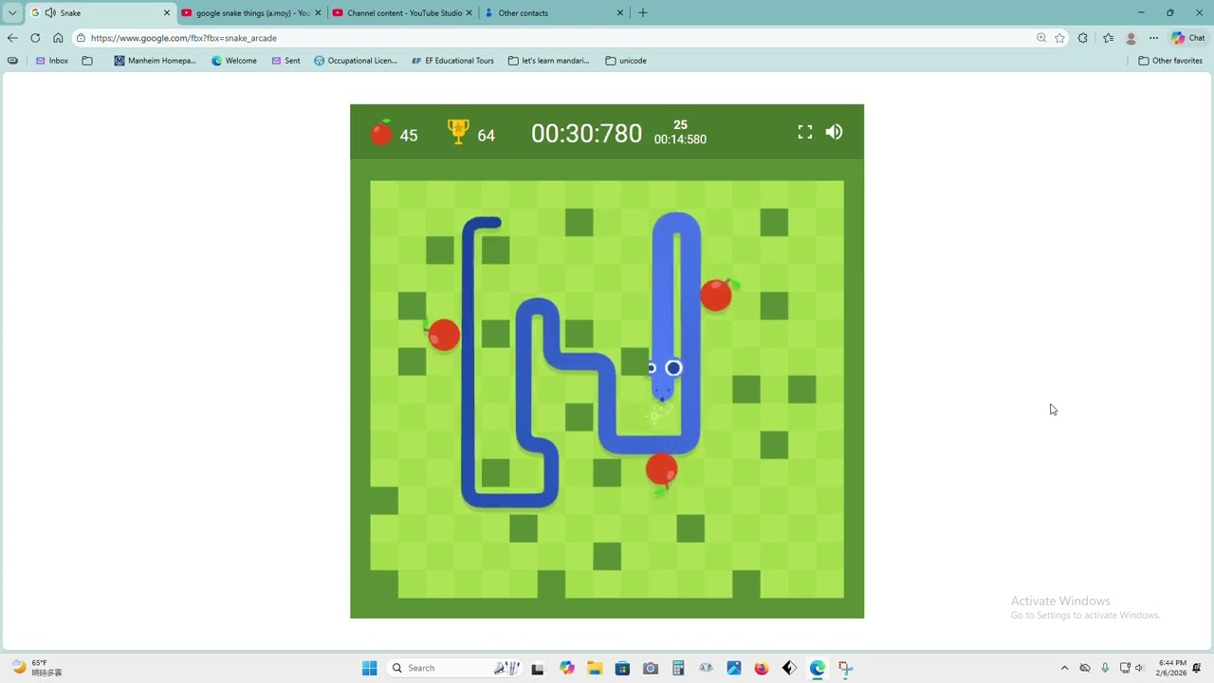Open the browser home page
This screenshot has height=683, width=1214.
point(58,38)
